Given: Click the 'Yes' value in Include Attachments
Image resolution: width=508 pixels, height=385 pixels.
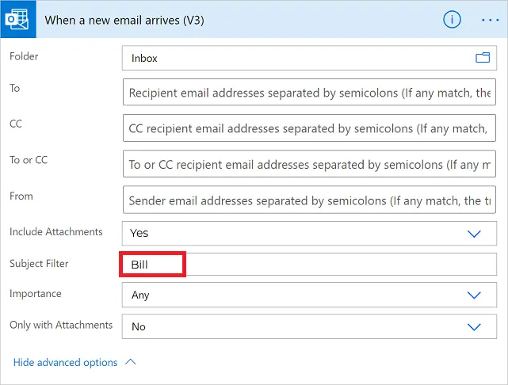Looking at the screenshot, I should (139, 234).
